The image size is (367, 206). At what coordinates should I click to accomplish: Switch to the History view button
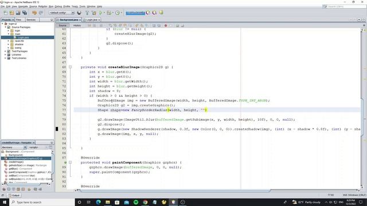(x=77, y=25)
